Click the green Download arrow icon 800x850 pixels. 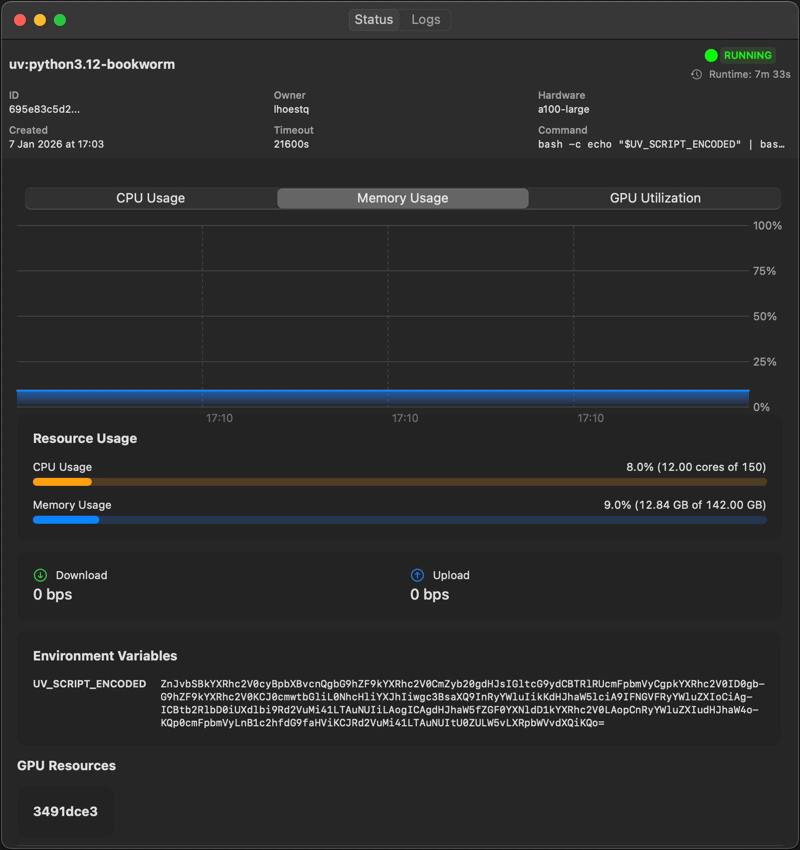click(x=40, y=575)
